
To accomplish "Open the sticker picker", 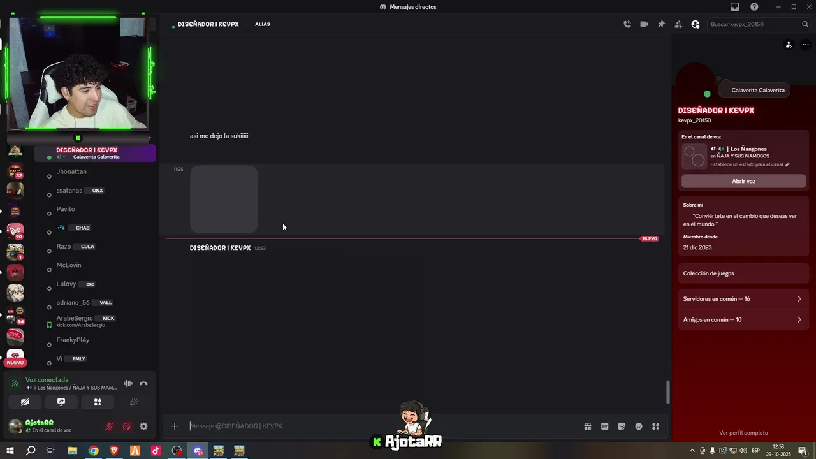I will (x=622, y=426).
